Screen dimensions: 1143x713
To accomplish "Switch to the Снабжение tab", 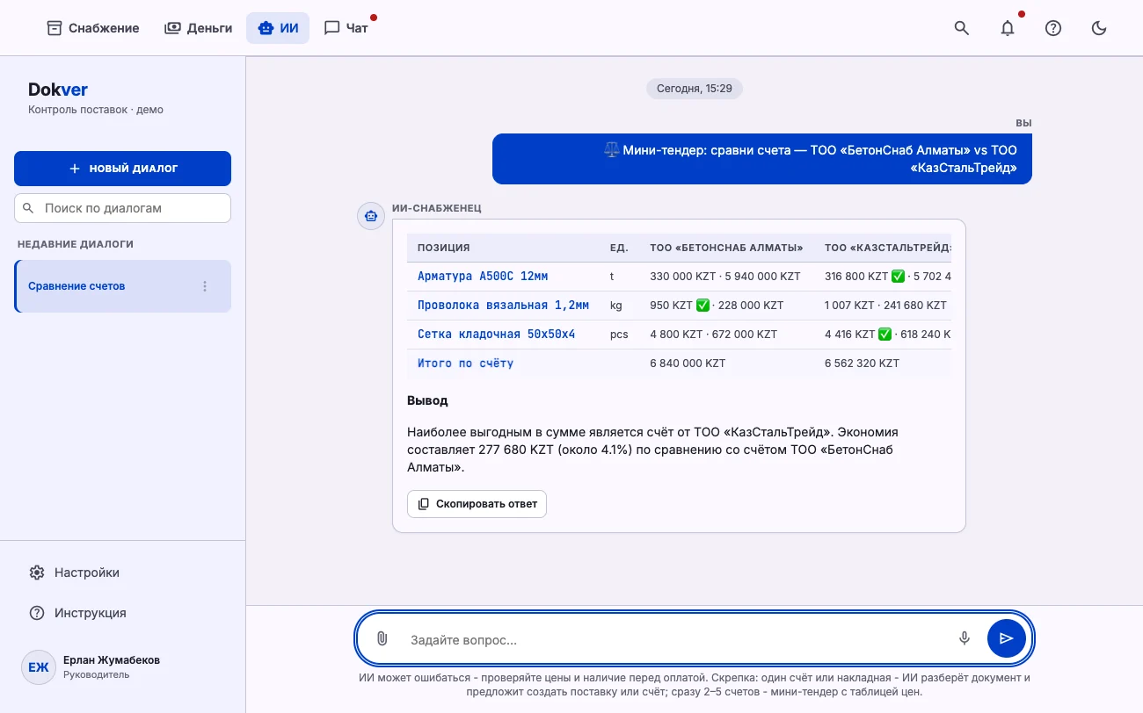I will (93, 28).
